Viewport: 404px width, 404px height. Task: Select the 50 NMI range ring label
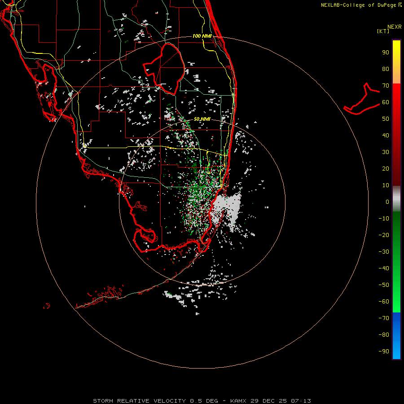pos(202,119)
